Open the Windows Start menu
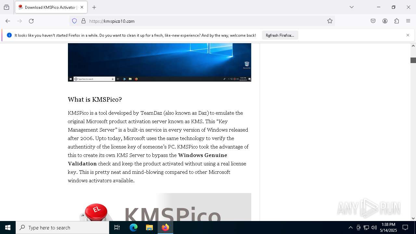416x234 pixels. pos(8,227)
